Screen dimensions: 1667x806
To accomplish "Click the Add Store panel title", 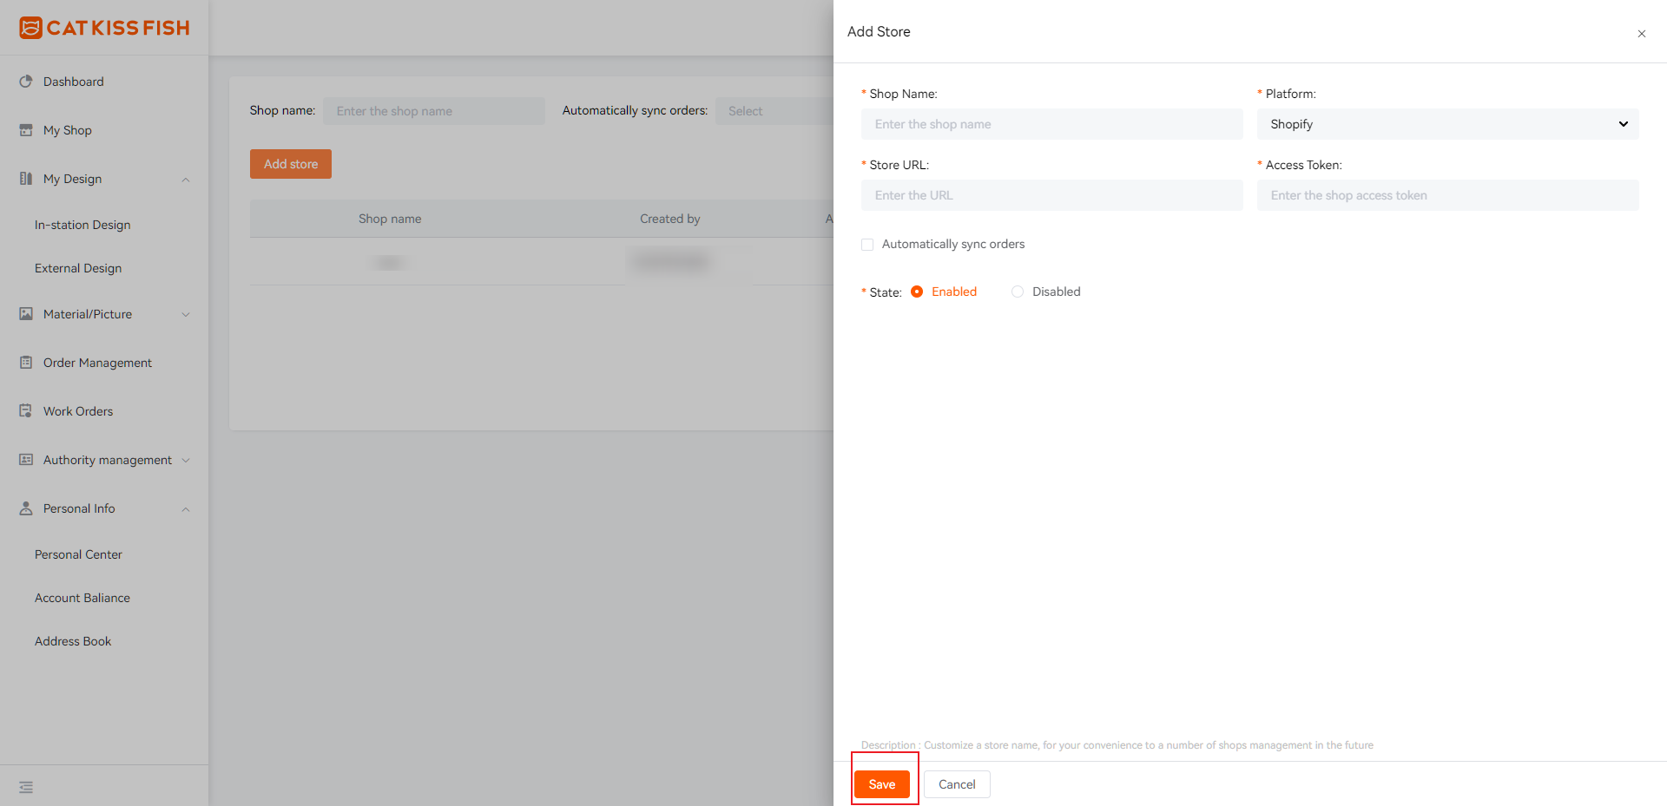I will coord(879,31).
